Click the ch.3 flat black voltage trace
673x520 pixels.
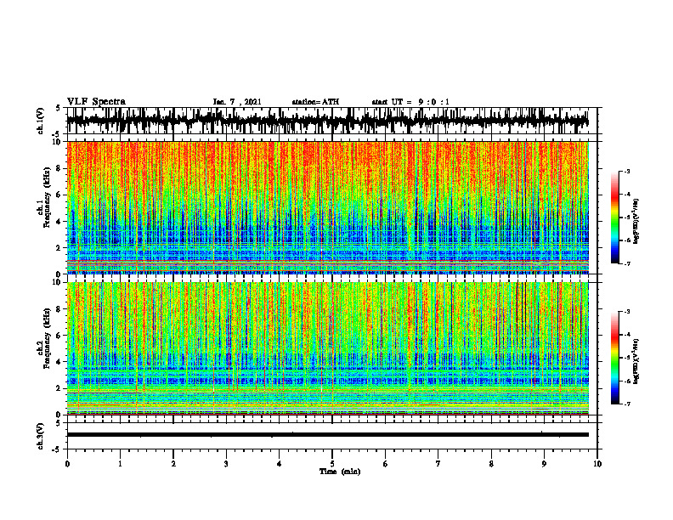(327, 435)
